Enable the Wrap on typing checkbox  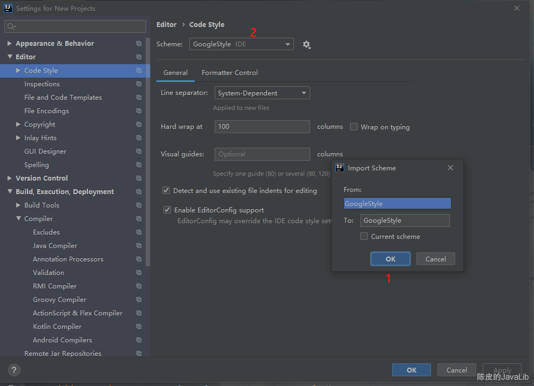pyautogui.click(x=353, y=127)
